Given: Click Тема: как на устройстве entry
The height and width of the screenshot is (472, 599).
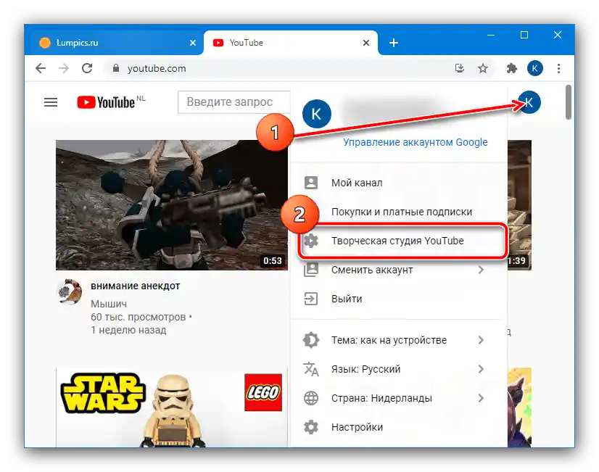Looking at the screenshot, I should 399,340.
